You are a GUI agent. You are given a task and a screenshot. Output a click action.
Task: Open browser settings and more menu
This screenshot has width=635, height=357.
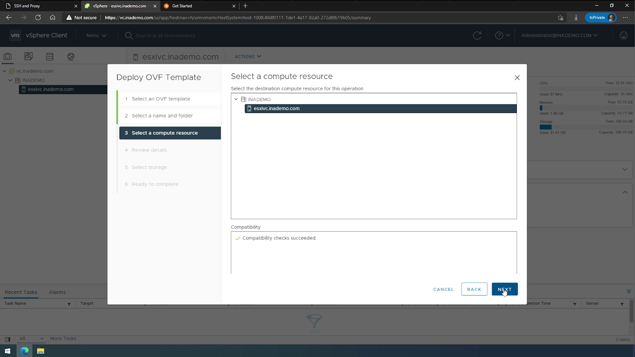(x=625, y=17)
